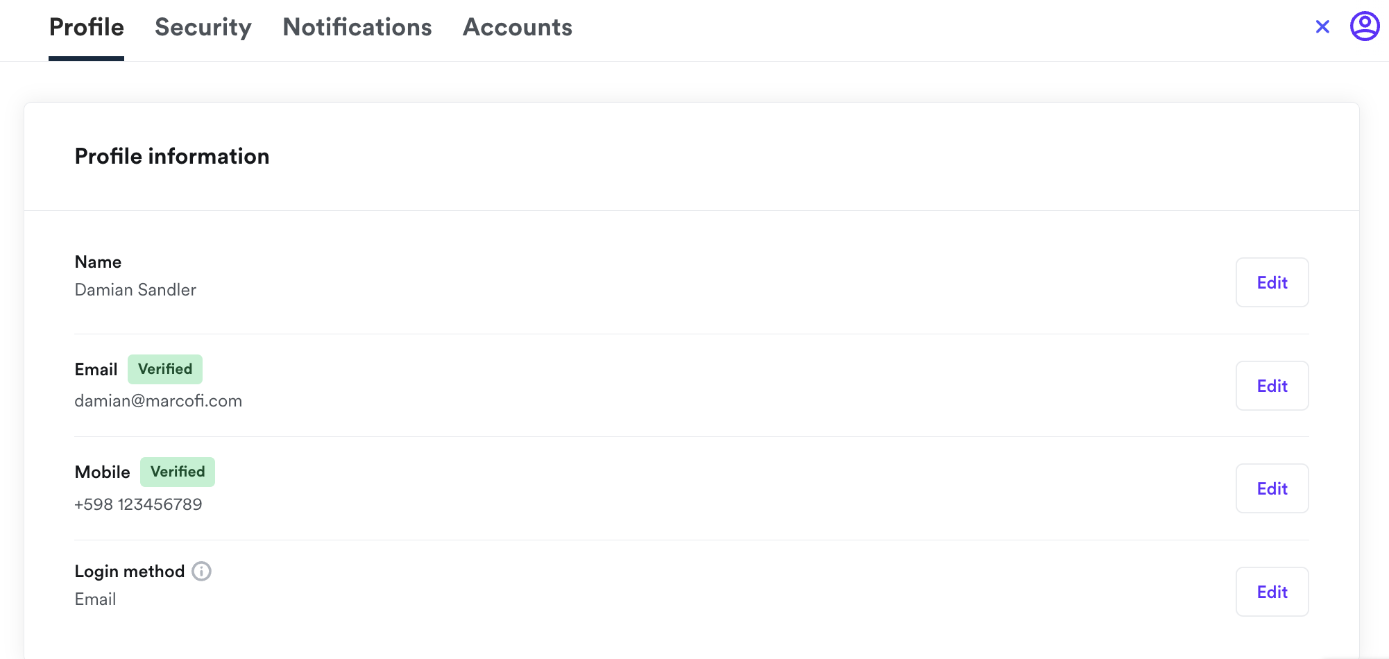The width and height of the screenshot is (1389, 659).
Task: Click the name Damian Sandler
Action: tap(135, 290)
